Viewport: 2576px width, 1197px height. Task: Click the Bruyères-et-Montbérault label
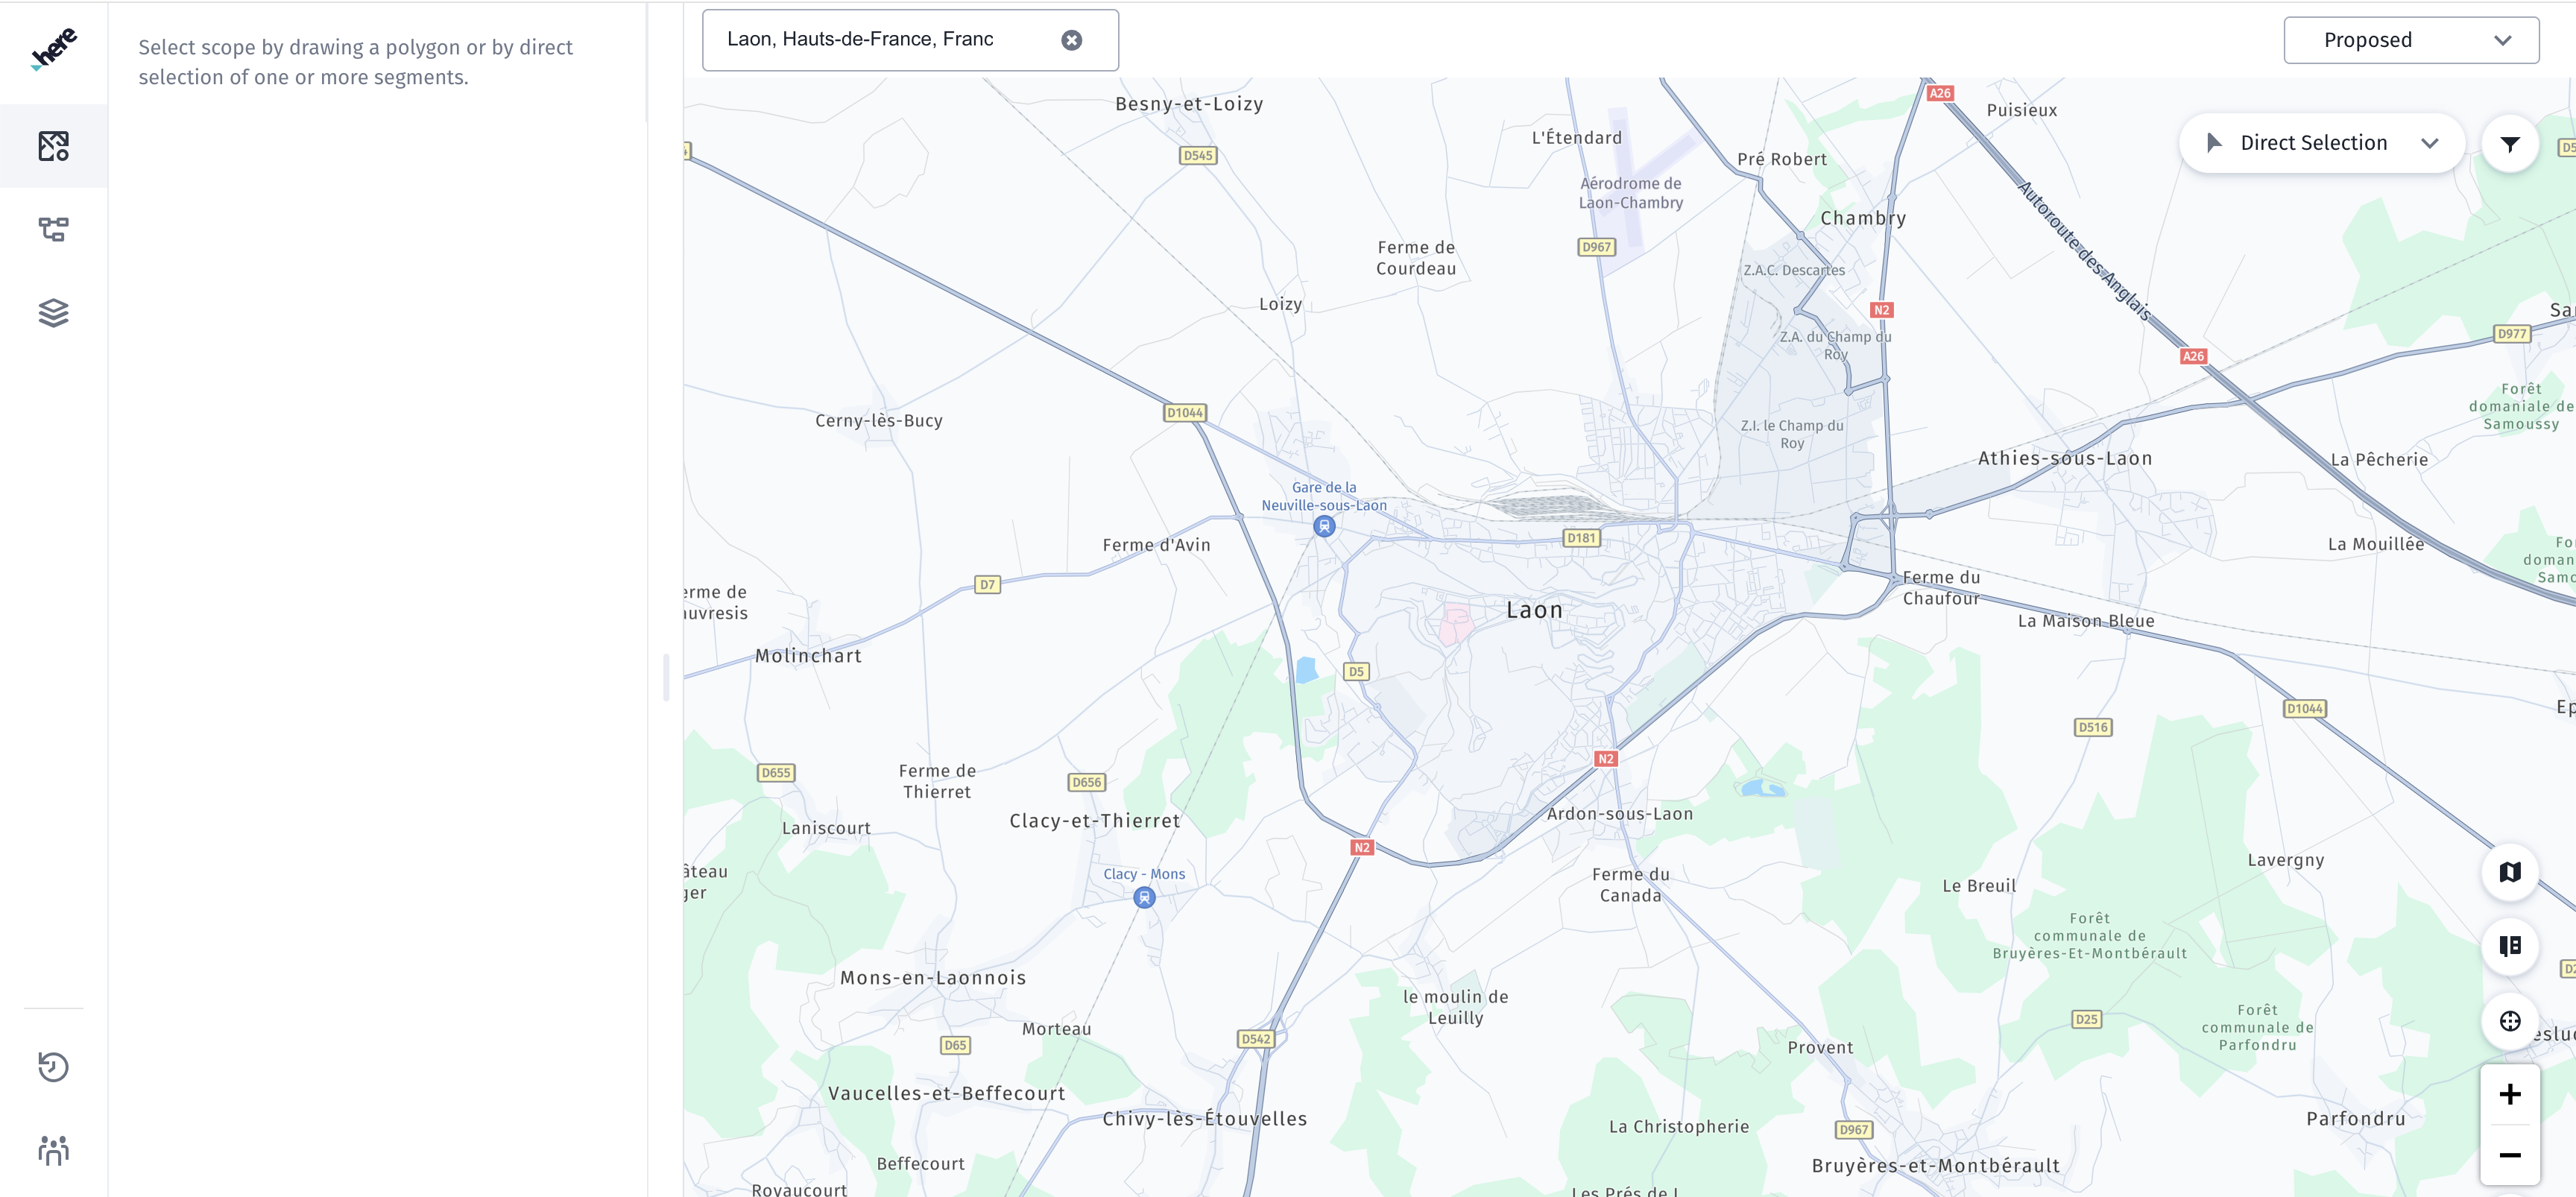1935,1166
